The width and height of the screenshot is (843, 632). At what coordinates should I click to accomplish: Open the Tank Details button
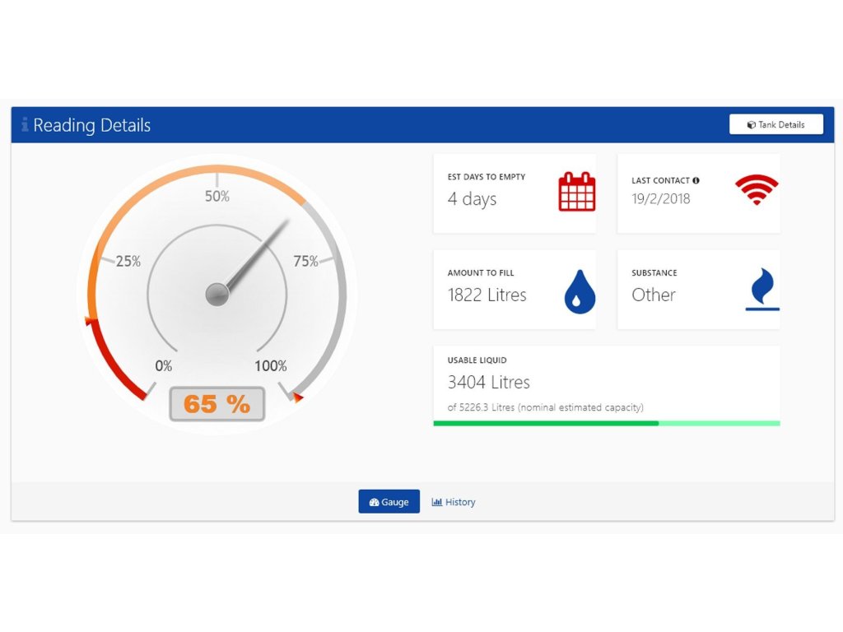[x=775, y=124]
